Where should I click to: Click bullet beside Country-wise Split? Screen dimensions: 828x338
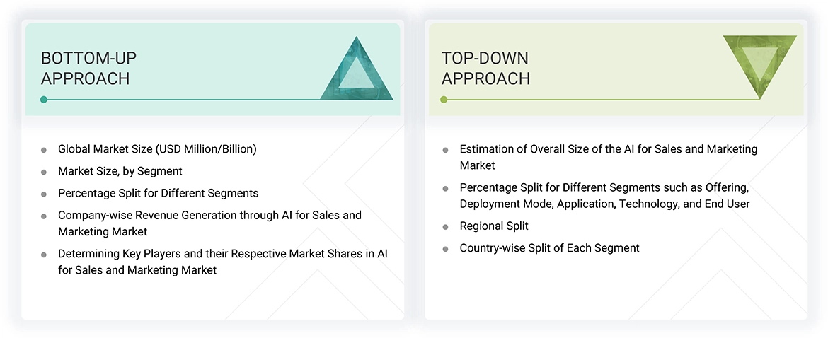(x=445, y=249)
